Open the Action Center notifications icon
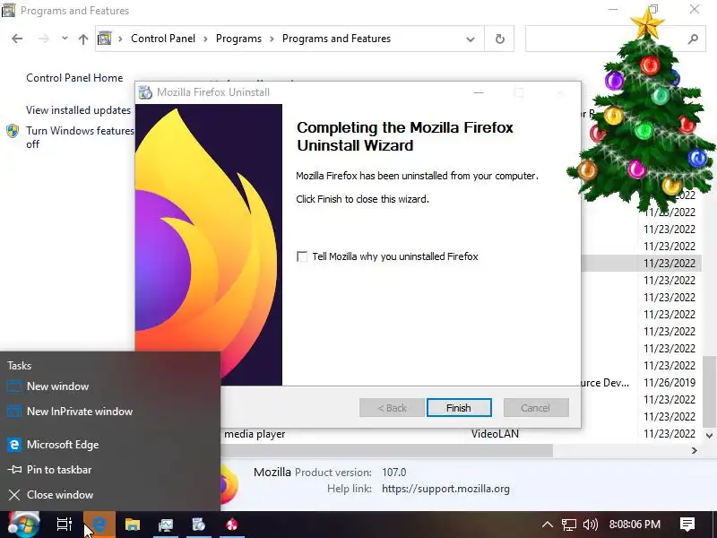The width and height of the screenshot is (717, 538). (687, 525)
